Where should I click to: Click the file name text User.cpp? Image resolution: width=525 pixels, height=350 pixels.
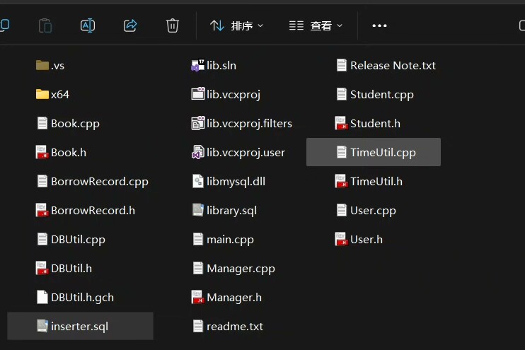(373, 211)
